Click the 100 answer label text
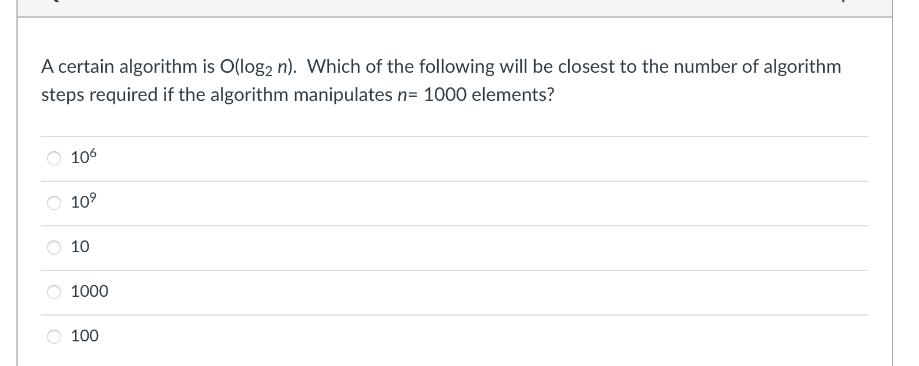Viewport: 919px width, 366px height. pyautogui.click(x=85, y=336)
